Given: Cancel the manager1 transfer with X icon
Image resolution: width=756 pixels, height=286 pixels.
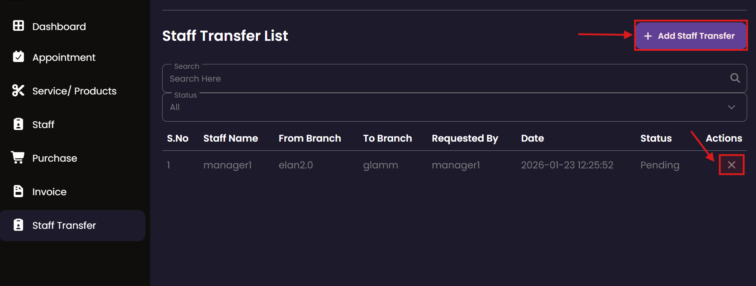Looking at the screenshot, I should 732,165.
